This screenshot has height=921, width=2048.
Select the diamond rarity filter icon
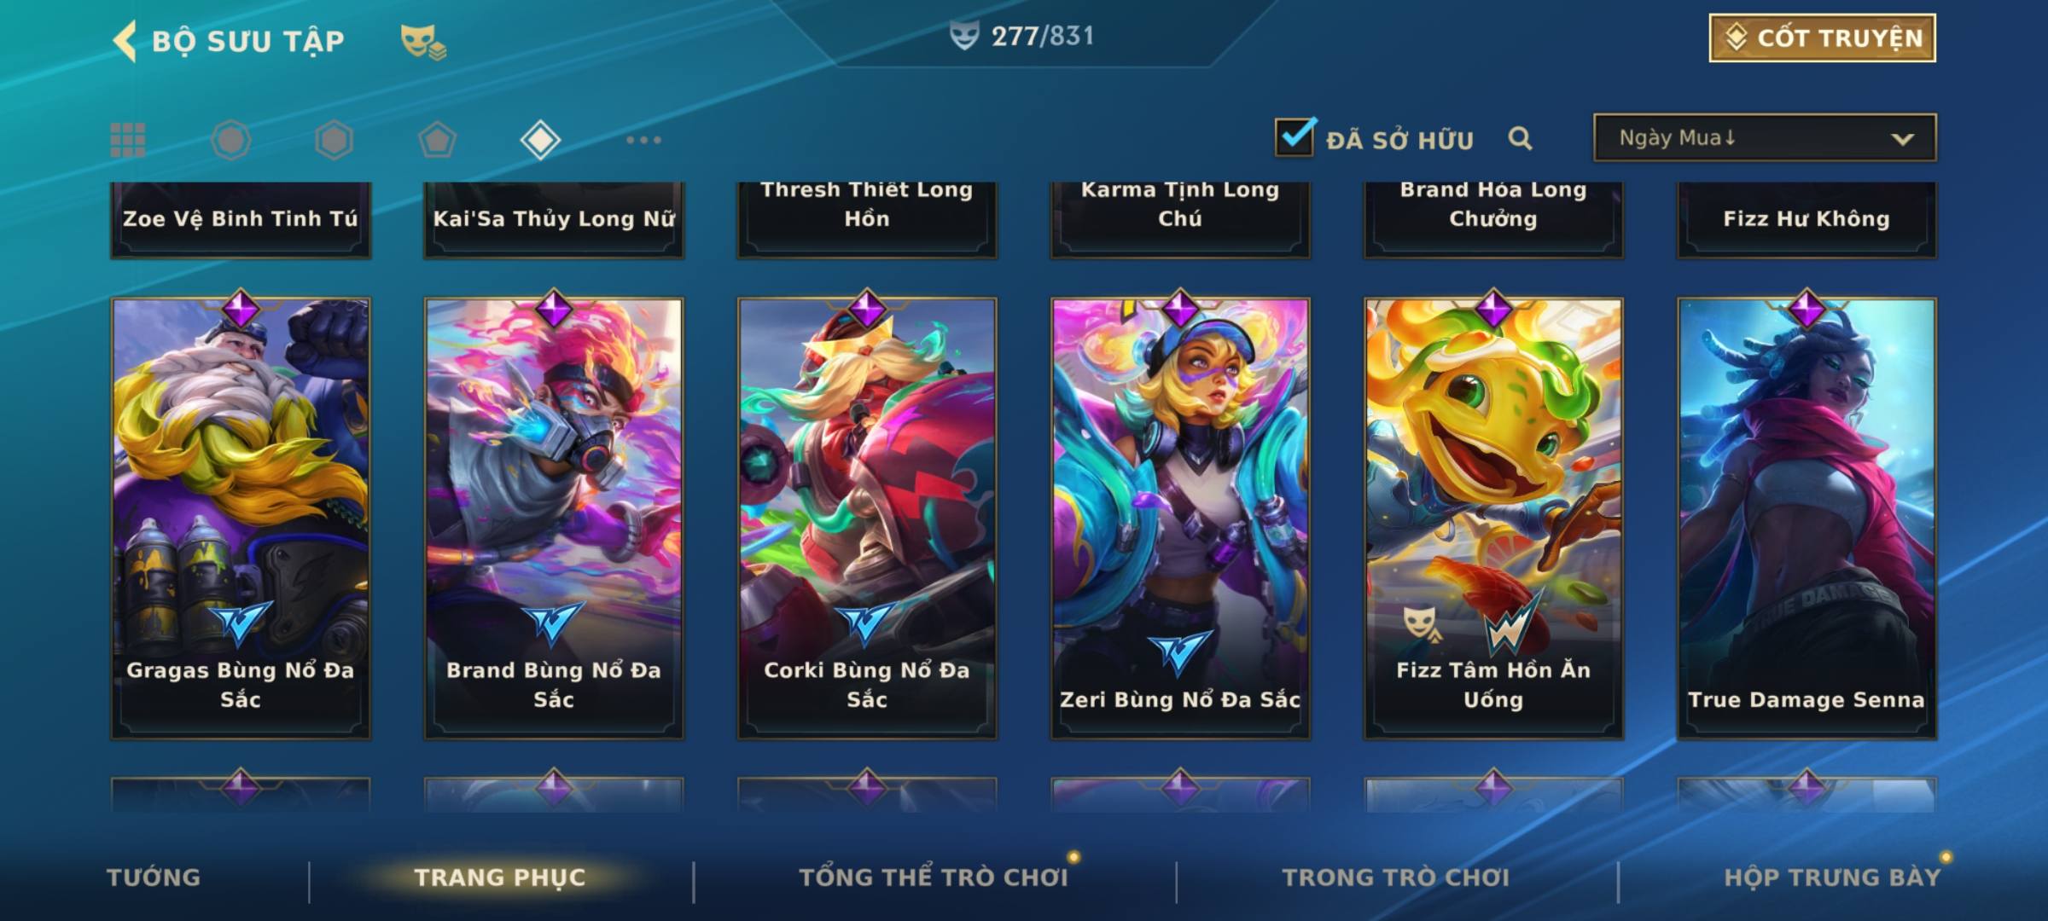540,140
